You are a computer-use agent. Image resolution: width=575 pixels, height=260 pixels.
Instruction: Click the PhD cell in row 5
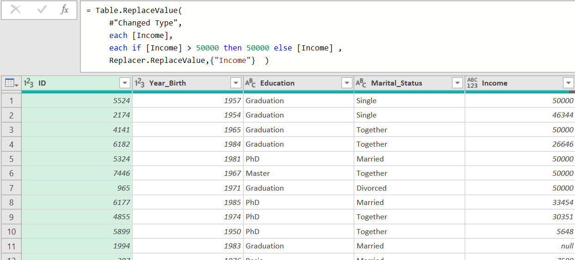(299, 159)
